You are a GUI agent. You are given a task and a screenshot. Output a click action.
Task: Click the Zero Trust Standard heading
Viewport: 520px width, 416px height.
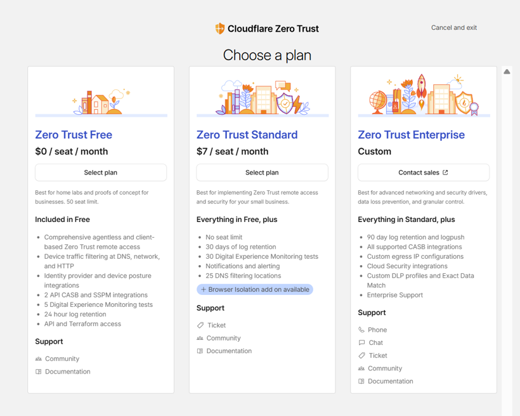[247, 134]
